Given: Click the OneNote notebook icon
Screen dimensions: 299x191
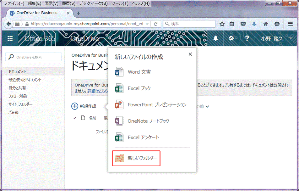Looking at the screenshot, I should coord(119,121).
